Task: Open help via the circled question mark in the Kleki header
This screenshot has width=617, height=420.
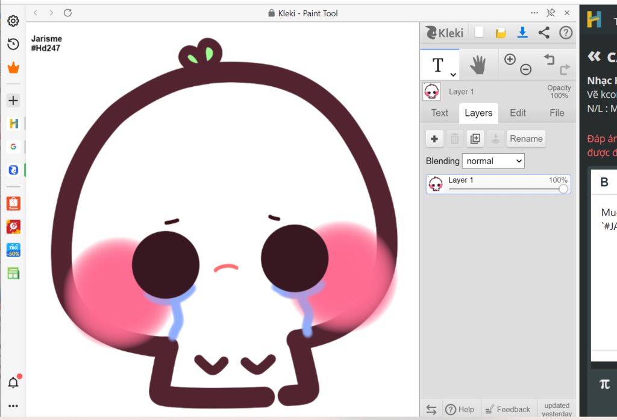Action: (566, 33)
